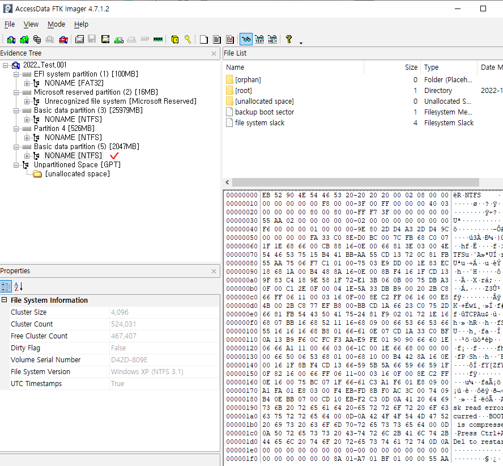The height and width of the screenshot is (466, 503).
Task: Click Add to Custom Content Image icon
Action: (119, 40)
